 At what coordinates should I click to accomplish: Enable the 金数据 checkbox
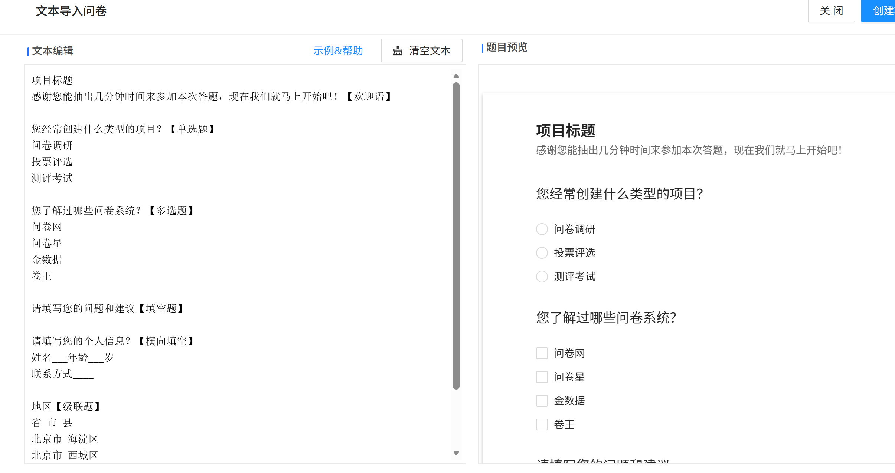point(542,401)
